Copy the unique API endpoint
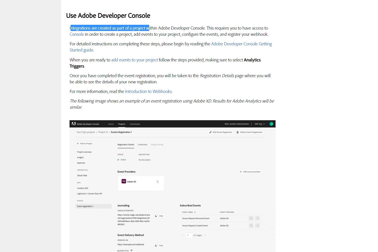 (x=159, y=216)
